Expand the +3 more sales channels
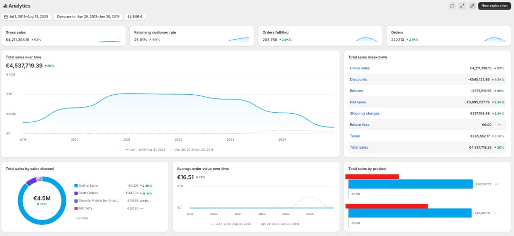 pos(81,218)
